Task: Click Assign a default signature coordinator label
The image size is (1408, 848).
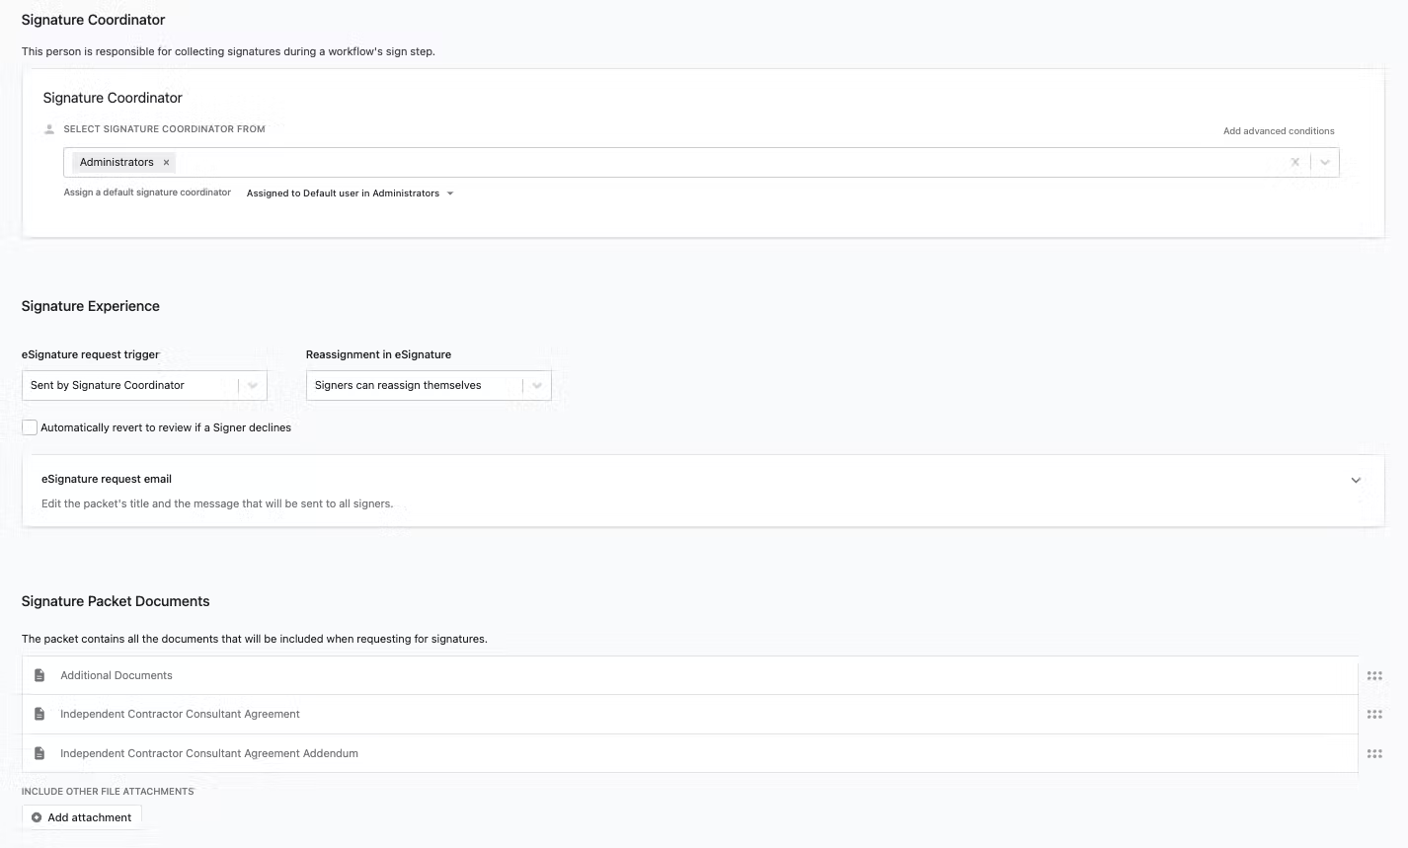Action: tap(147, 193)
